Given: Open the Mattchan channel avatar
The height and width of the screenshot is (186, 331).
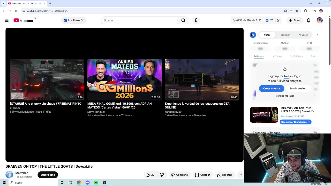Looking at the screenshot, I should click(x=9, y=175).
